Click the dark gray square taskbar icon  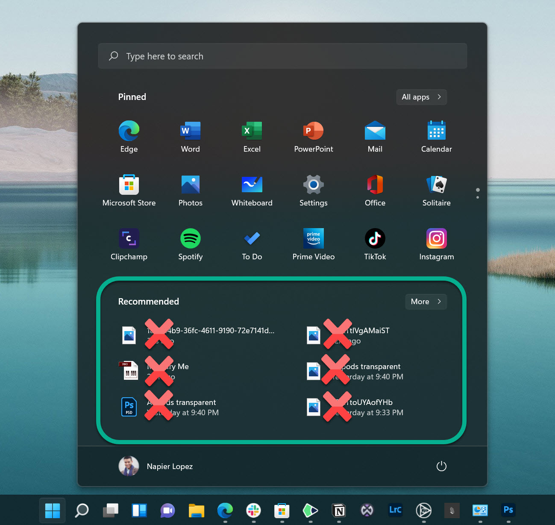click(x=452, y=510)
